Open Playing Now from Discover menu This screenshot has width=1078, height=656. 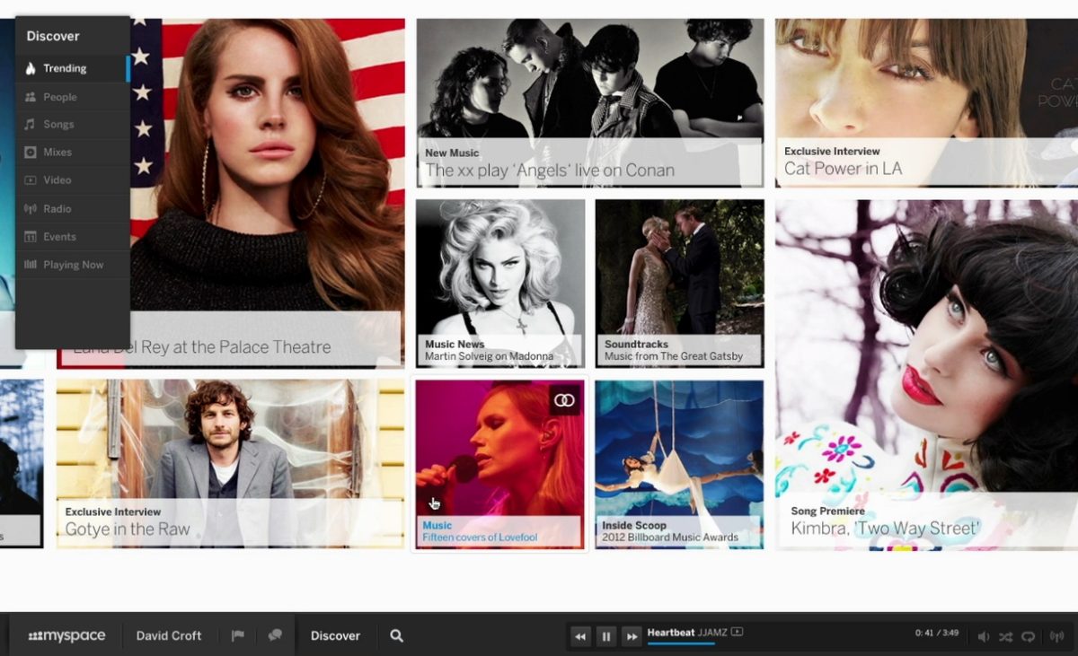73,265
